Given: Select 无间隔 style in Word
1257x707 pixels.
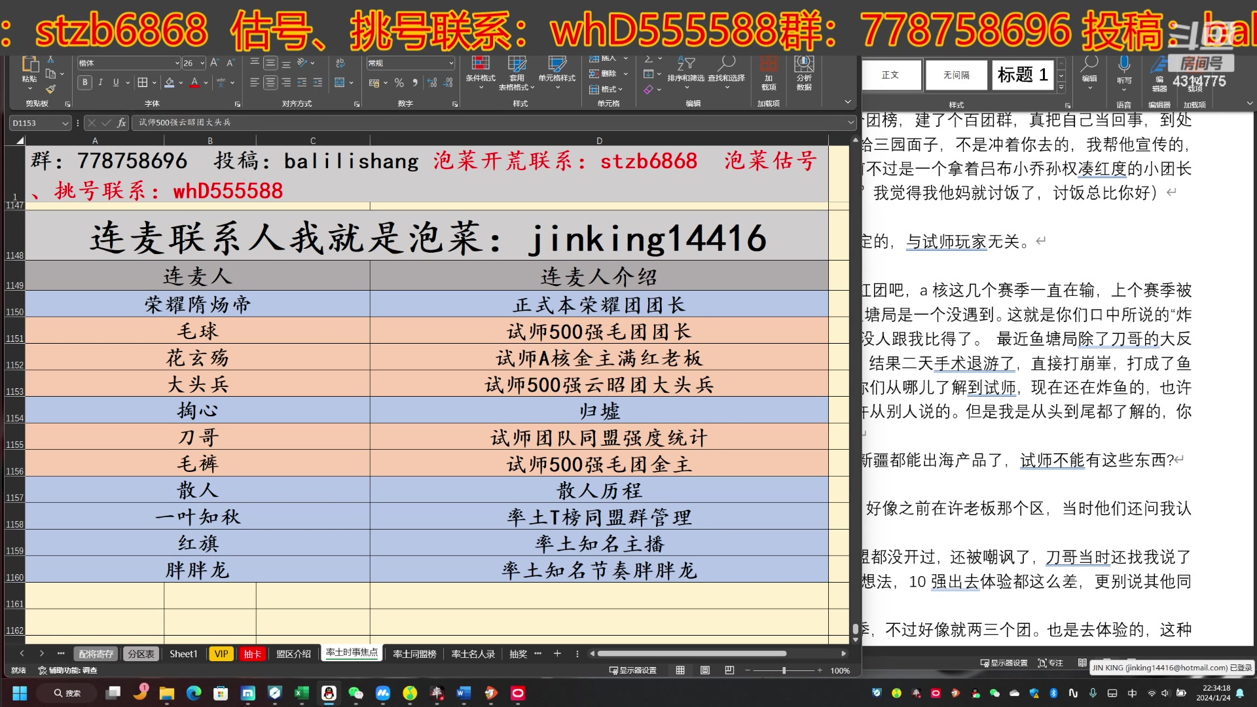Looking at the screenshot, I should [956, 75].
